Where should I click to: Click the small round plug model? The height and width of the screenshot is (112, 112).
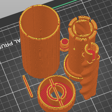tap(64, 45)
